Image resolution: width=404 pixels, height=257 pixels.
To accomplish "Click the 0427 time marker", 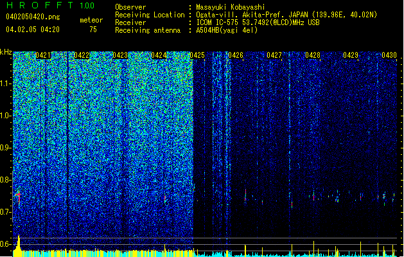I will (x=274, y=55).
